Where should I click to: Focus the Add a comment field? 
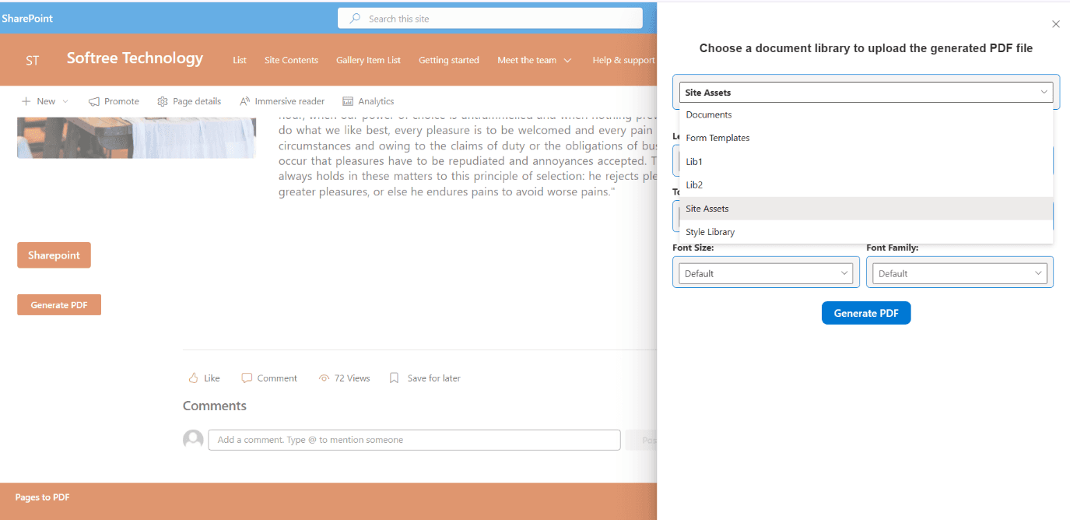(414, 440)
